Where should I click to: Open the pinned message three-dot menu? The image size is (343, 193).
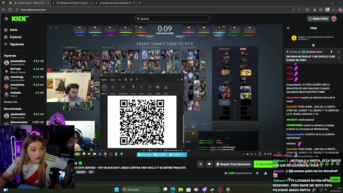pos(338,52)
